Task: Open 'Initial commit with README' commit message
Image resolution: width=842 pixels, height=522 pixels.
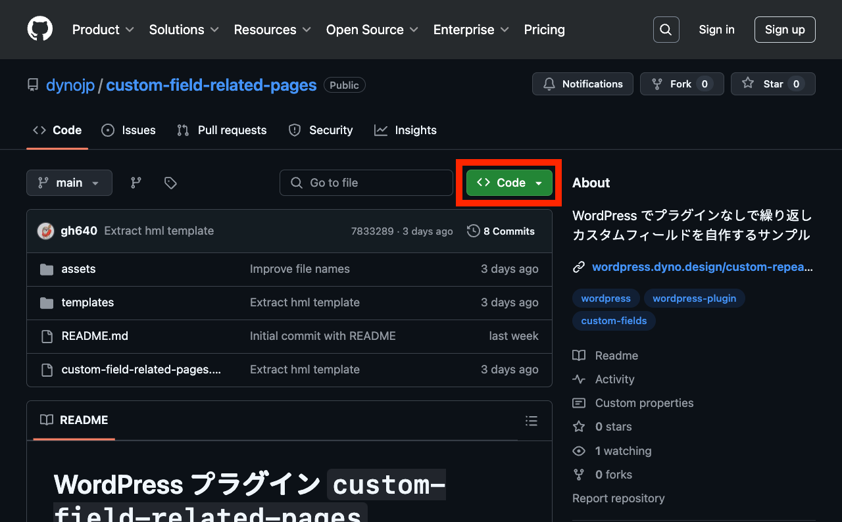Action: point(323,336)
